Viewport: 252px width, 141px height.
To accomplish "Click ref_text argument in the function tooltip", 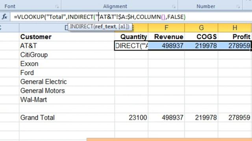I will (x=105, y=27).
